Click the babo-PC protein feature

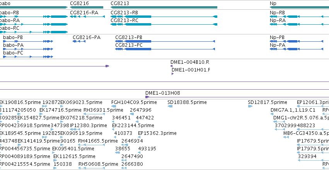click(x=28, y=57)
